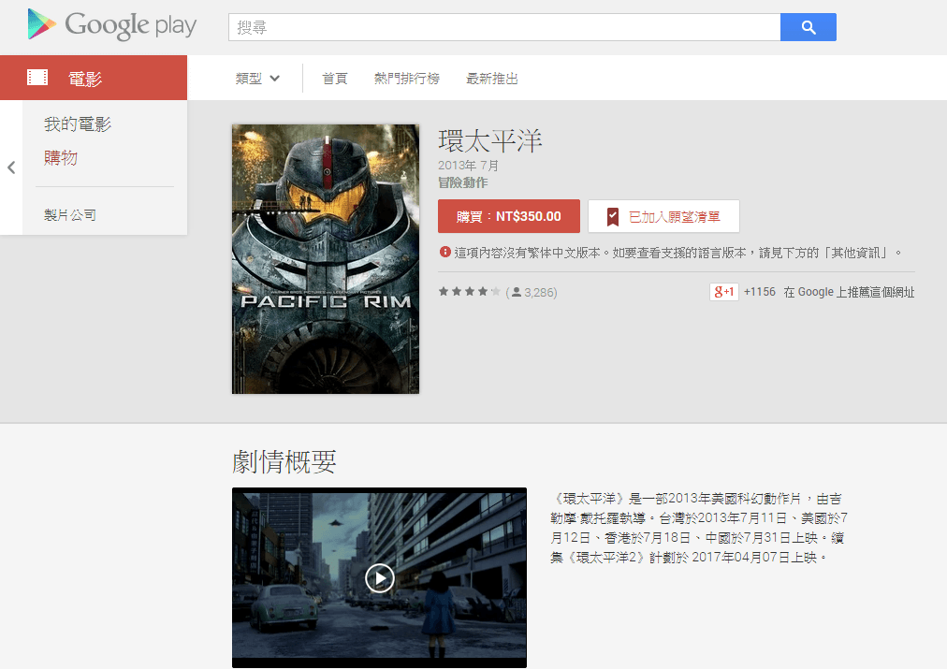Select the 電影 category header
This screenshot has width=947, height=669.
[x=94, y=78]
